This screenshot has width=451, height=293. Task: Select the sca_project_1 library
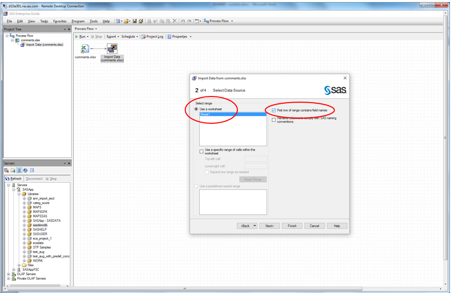[x=42, y=238]
